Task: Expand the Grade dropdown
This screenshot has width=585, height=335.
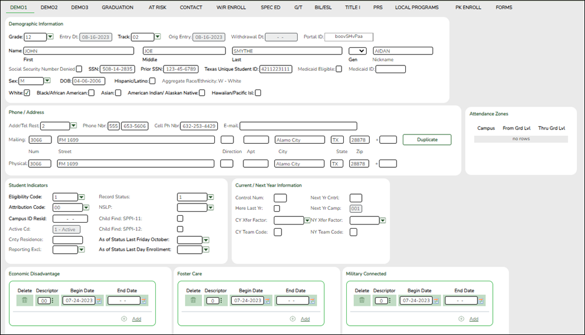Action: click(50, 37)
